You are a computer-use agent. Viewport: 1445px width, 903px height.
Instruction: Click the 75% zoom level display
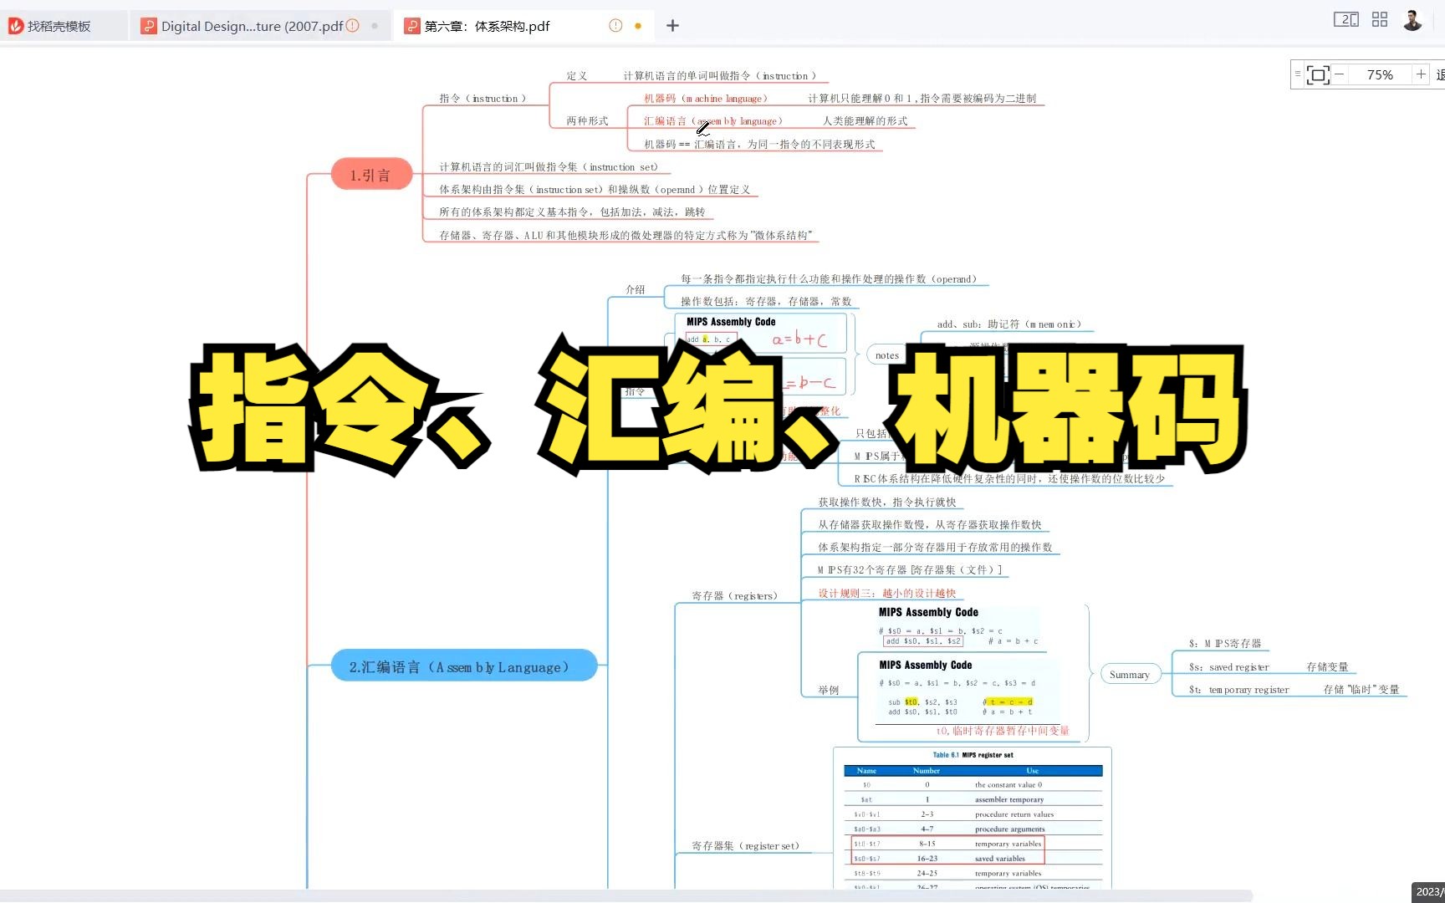tap(1380, 74)
